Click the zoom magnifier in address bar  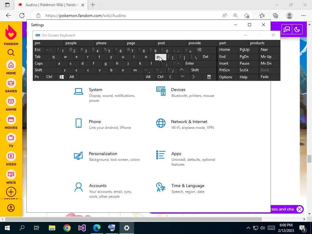(x=236, y=16)
